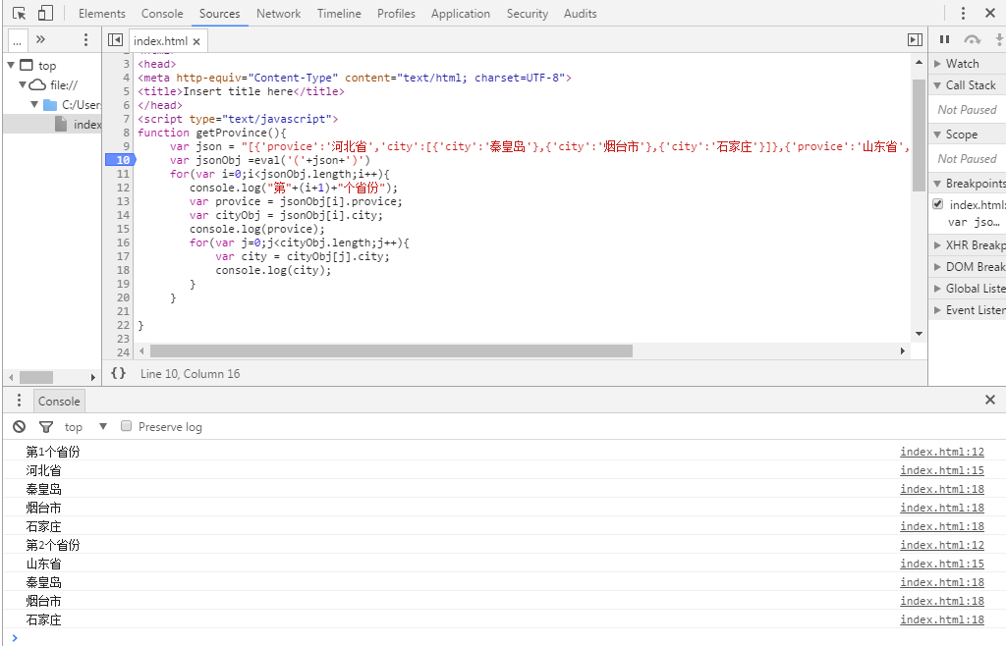Image resolution: width=1006 pixels, height=646 pixels.
Task: Click the scroll right arrow of code editor
Action: click(x=903, y=351)
